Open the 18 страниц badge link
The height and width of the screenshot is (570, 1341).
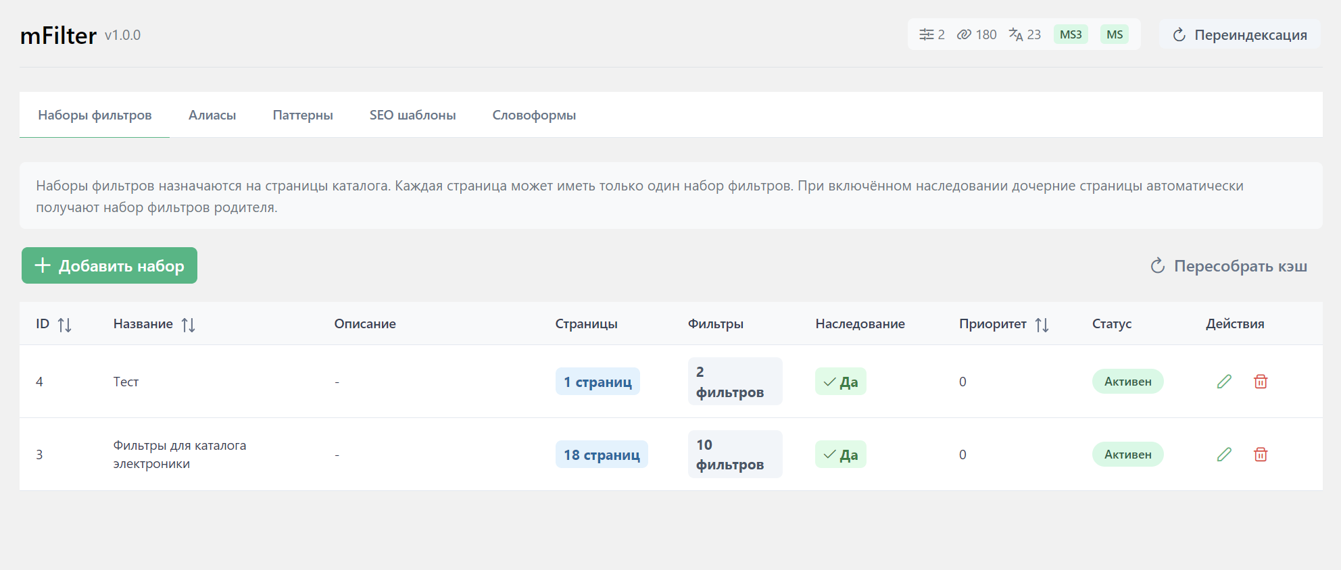tap(602, 455)
